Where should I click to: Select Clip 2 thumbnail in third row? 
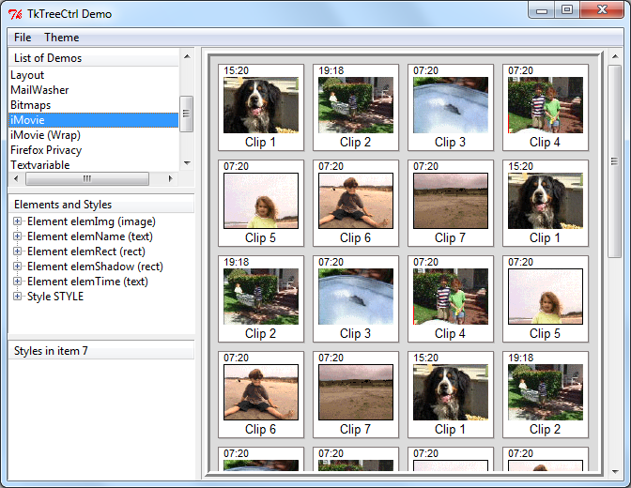click(x=261, y=297)
